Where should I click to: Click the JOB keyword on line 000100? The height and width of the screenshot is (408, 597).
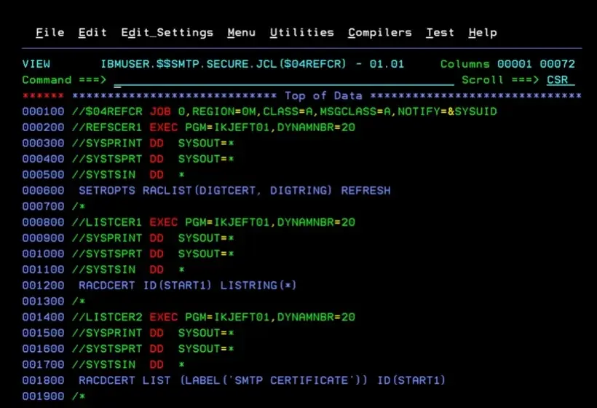point(160,111)
